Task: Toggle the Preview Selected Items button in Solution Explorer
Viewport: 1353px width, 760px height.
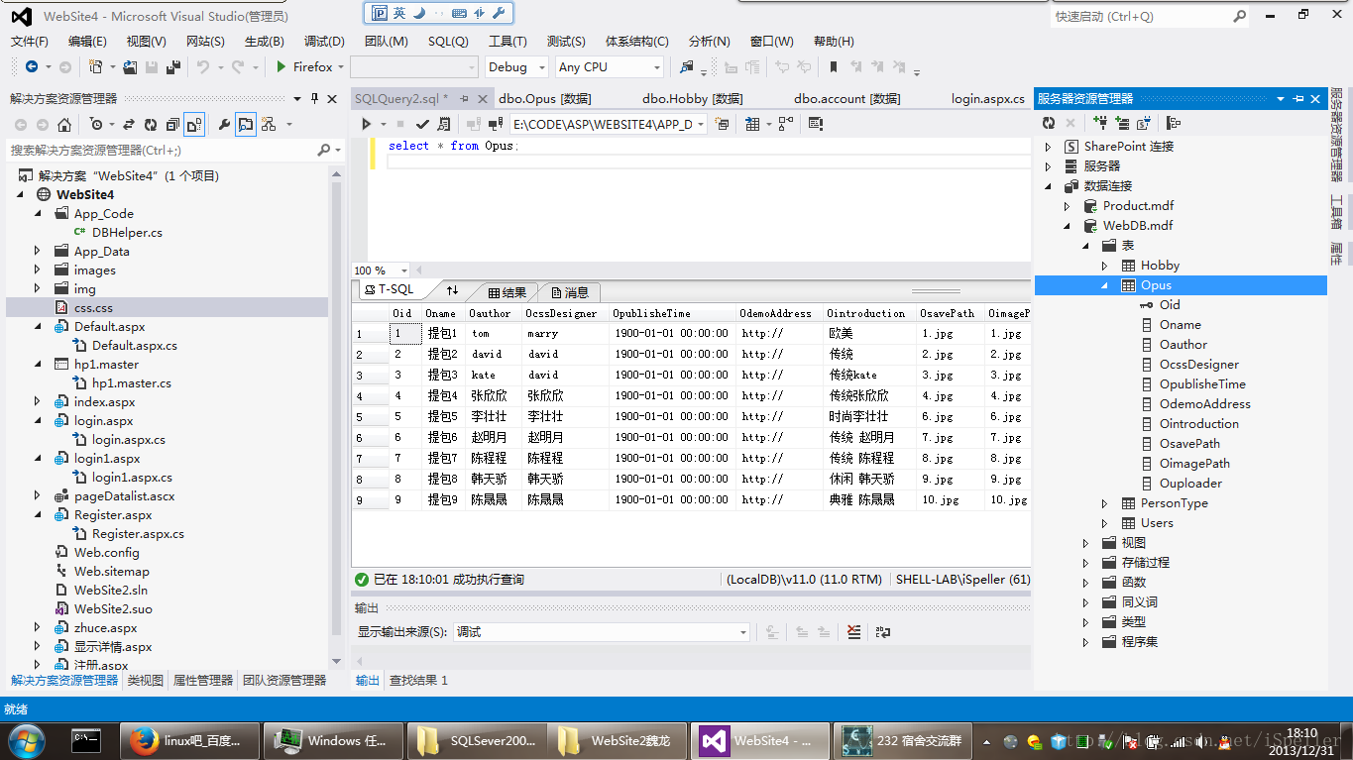Action: [x=245, y=125]
